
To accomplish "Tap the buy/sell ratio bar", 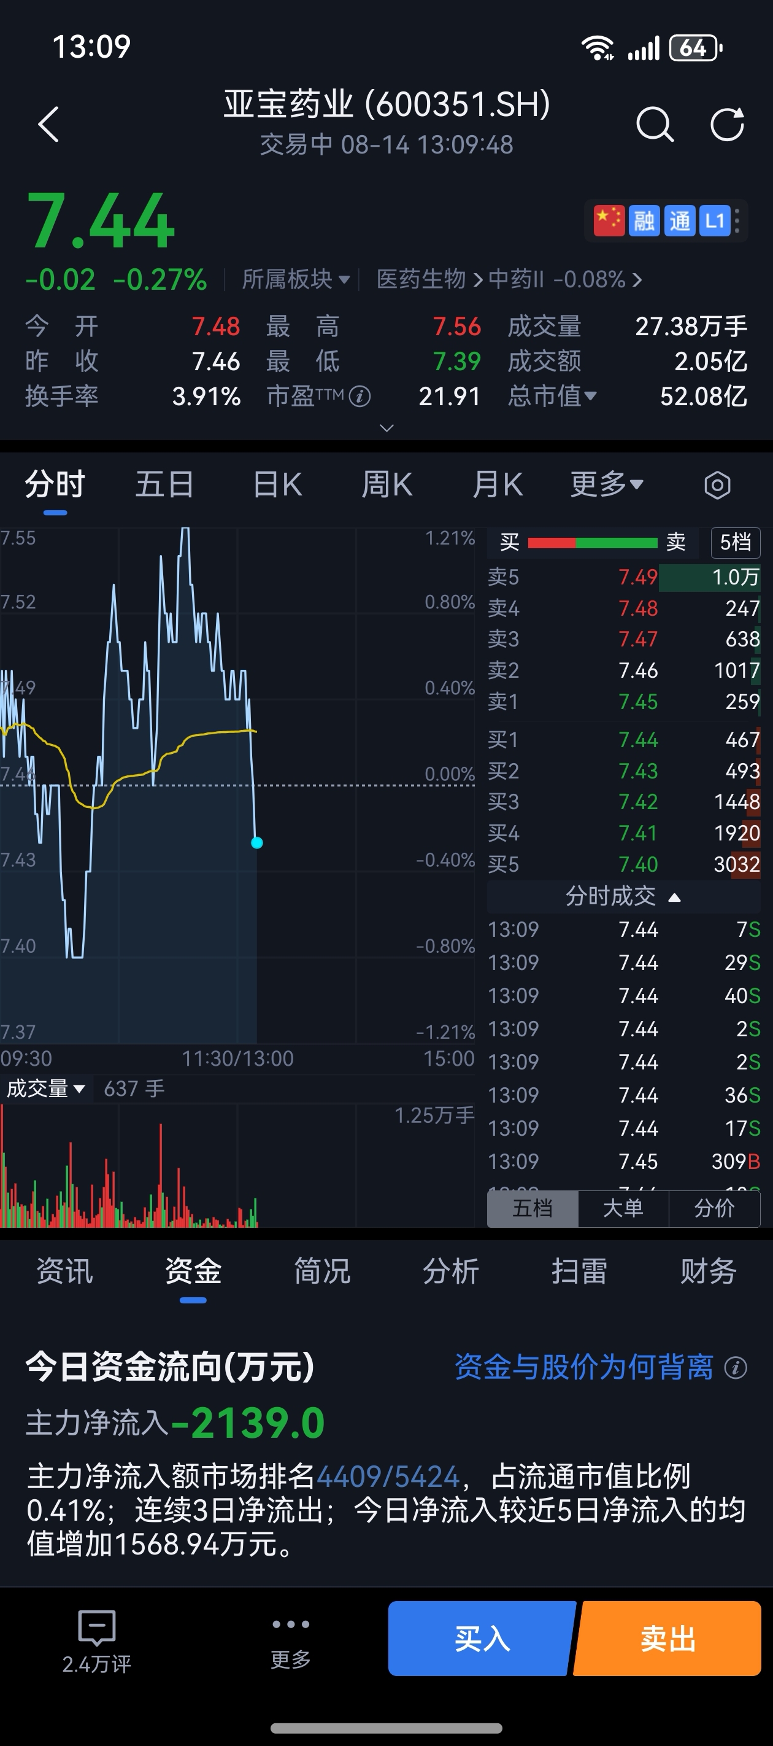I will (592, 542).
